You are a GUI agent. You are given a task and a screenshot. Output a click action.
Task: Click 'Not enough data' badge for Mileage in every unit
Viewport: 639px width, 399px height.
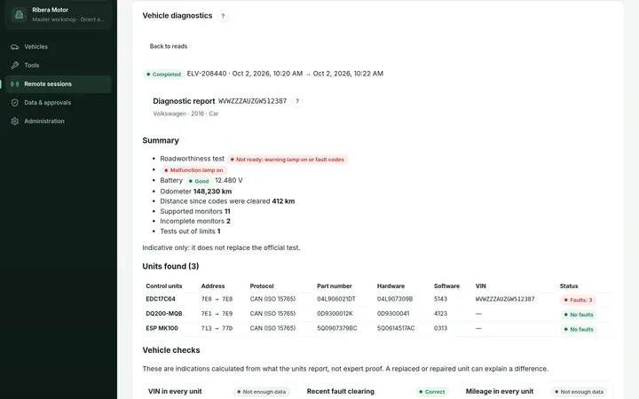579,392
